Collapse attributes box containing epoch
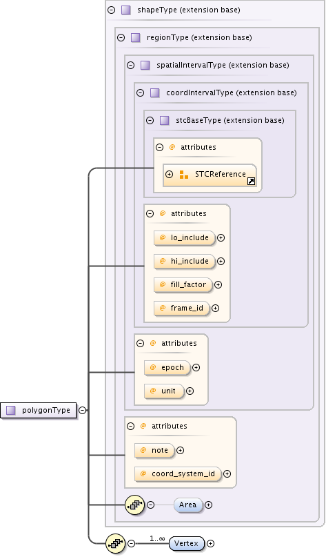Image resolution: width=326 pixels, height=557 pixels. (140, 343)
